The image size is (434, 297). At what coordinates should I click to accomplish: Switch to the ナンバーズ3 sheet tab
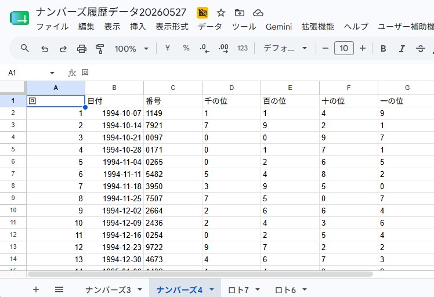(108, 290)
